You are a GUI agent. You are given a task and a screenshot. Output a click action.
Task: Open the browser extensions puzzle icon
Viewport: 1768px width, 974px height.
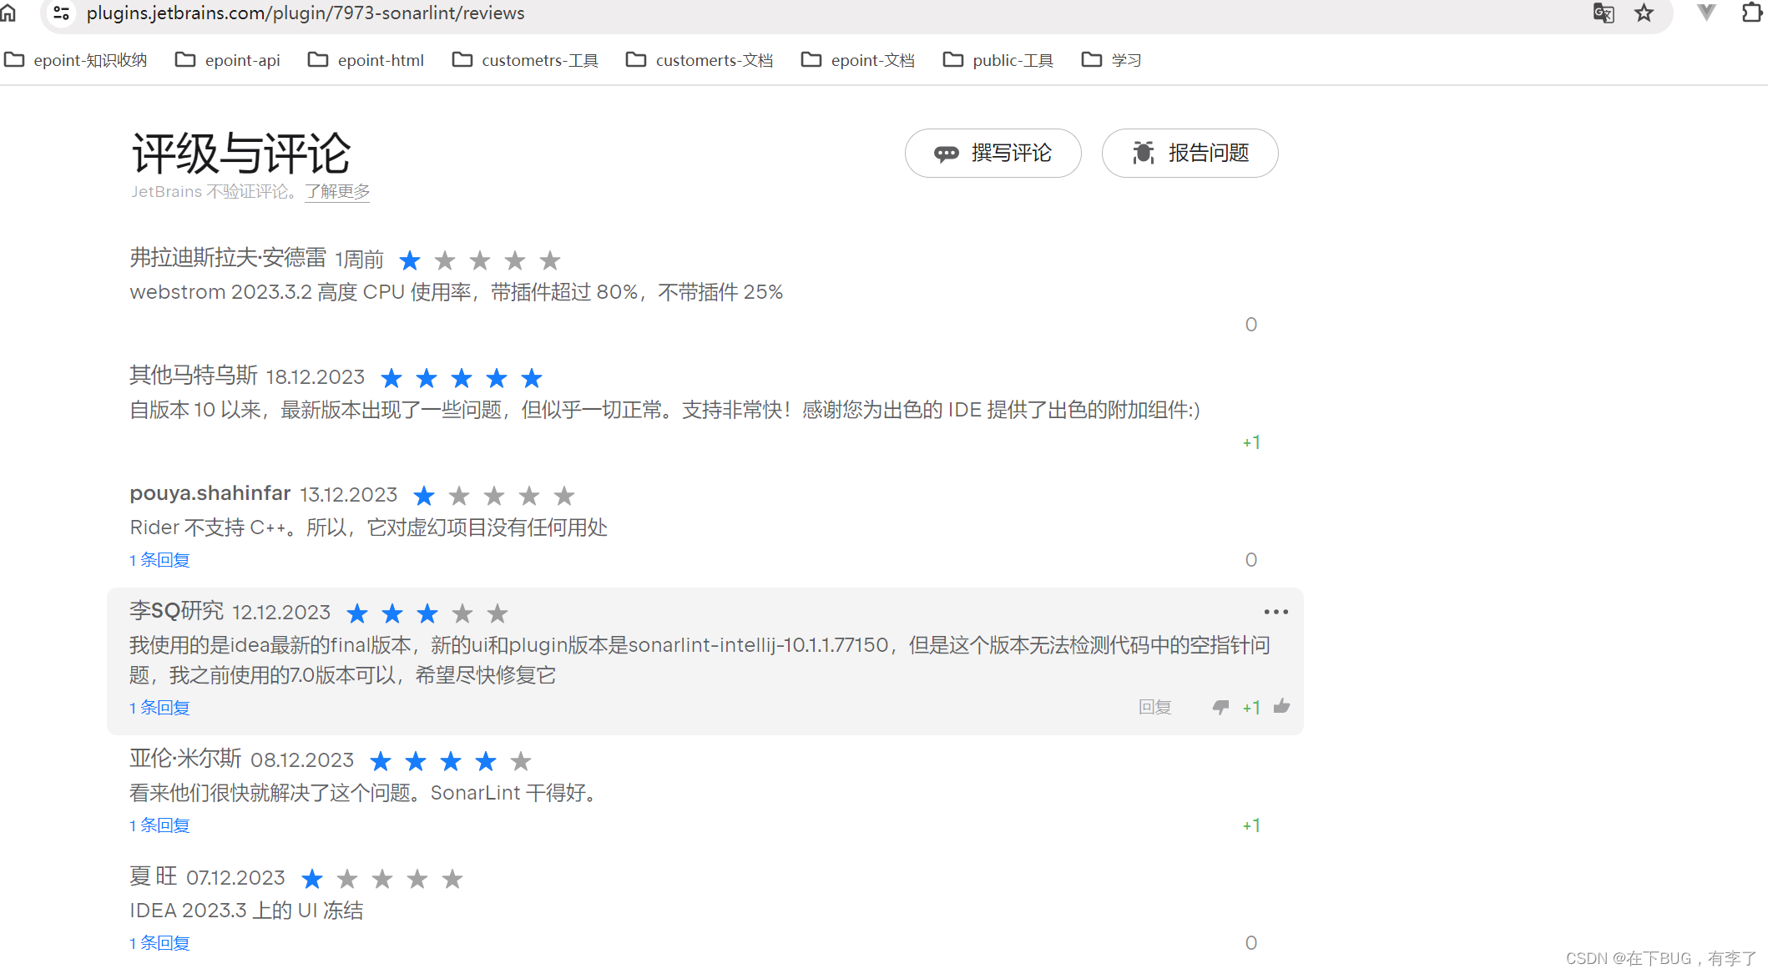[1750, 13]
